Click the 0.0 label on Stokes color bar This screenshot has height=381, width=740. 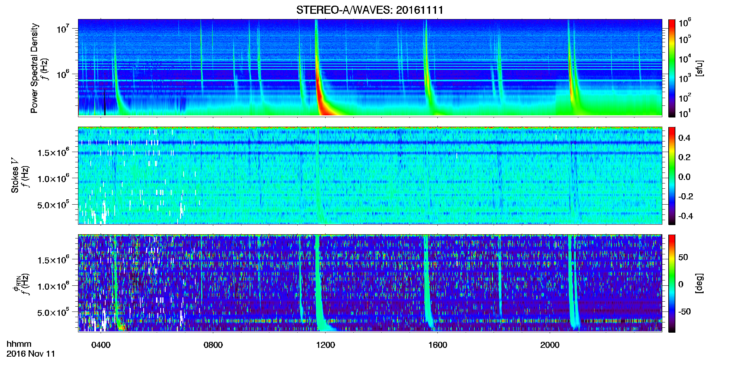tap(684, 177)
